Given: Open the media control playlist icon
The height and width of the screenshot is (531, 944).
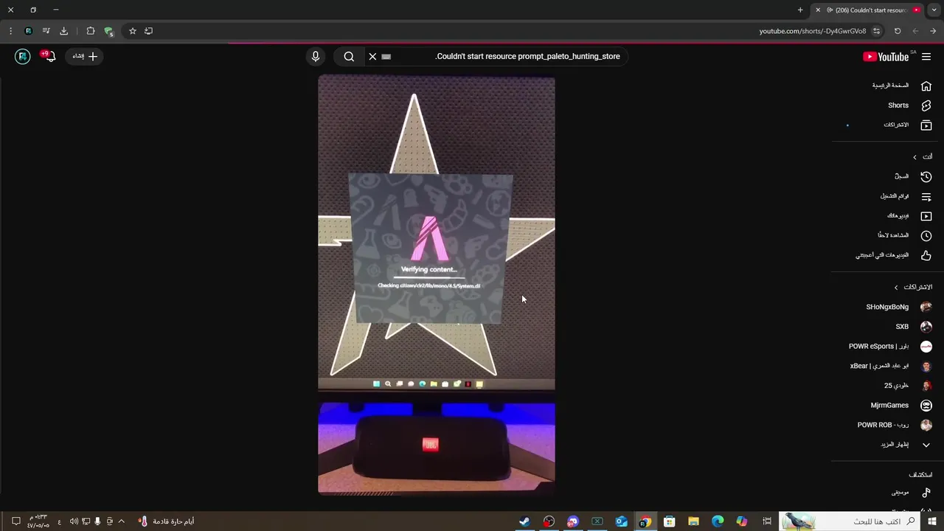Looking at the screenshot, I should (46, 31).
